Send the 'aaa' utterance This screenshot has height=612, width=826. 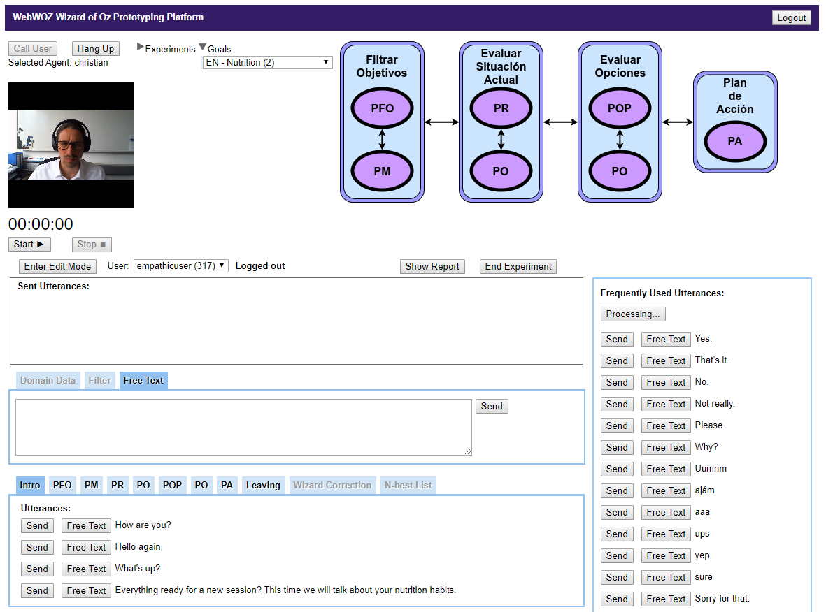pos(617,513)
